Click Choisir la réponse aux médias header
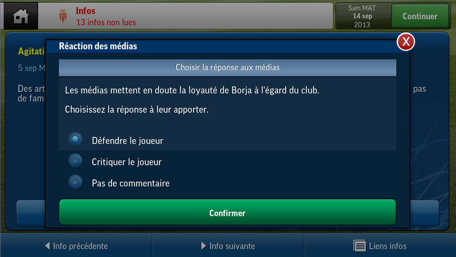The height and width of the screenshot is (257, 456). [228, 67]
